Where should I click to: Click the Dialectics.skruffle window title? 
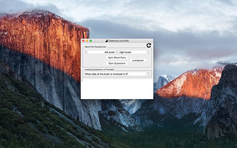[x=118, y=41]
